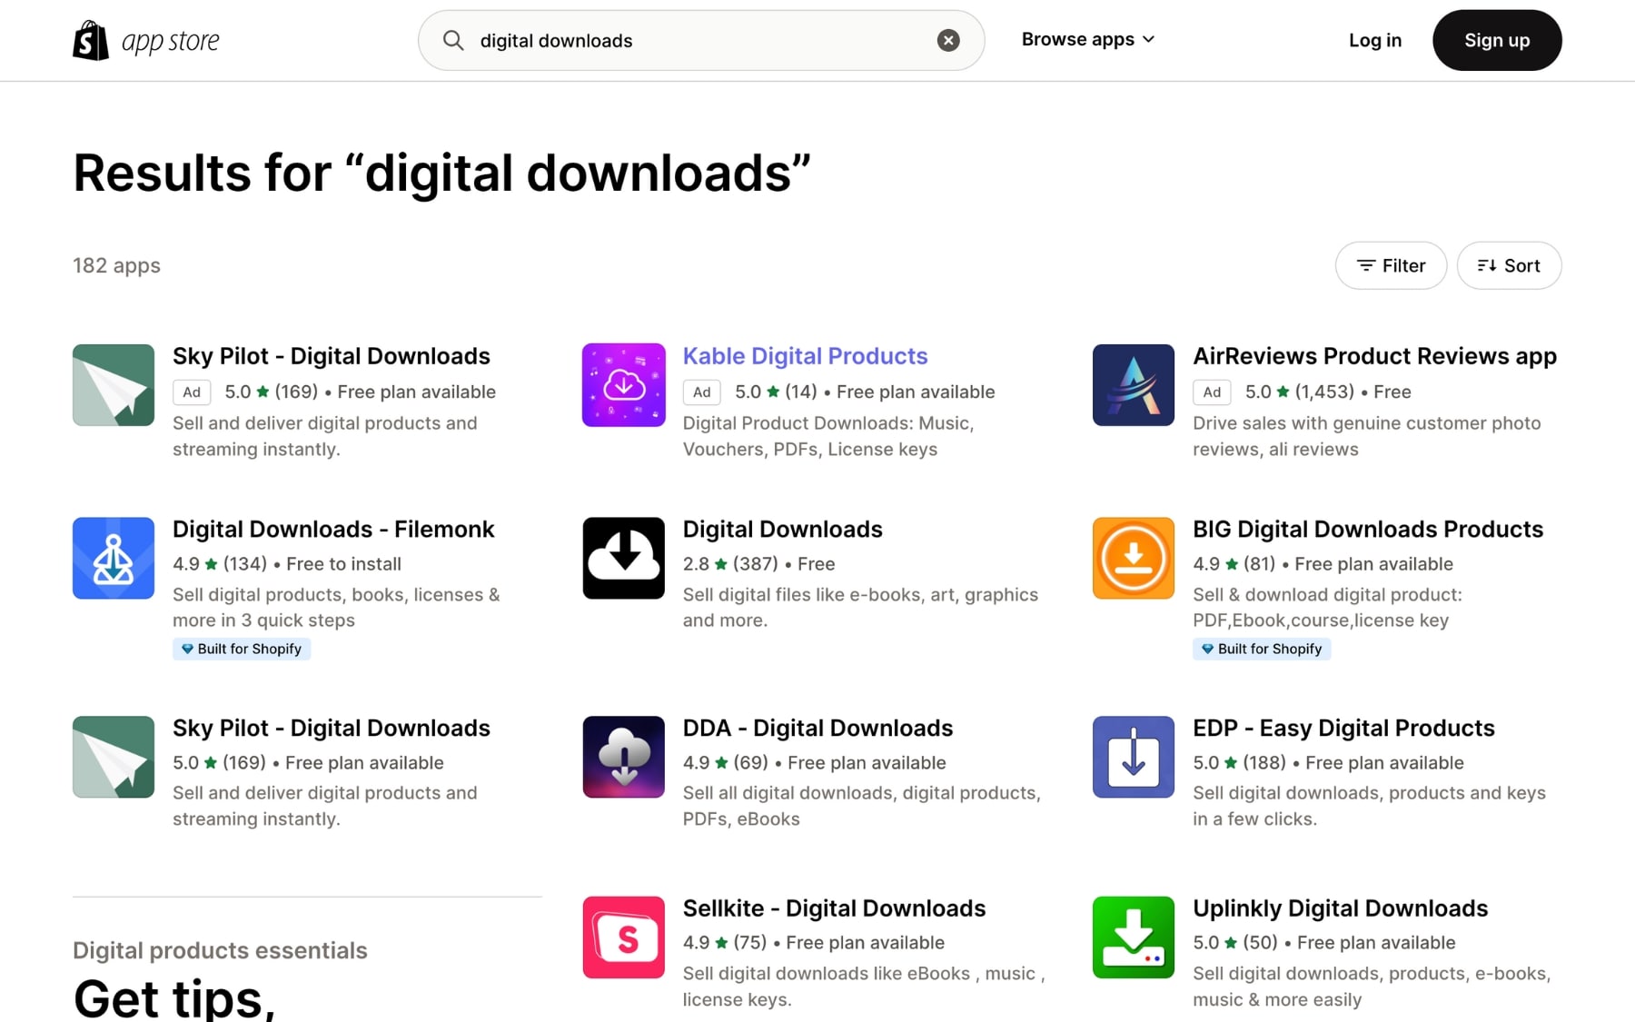
Task: Open the AirReviews app icon
Action: tap(1133, 385)
